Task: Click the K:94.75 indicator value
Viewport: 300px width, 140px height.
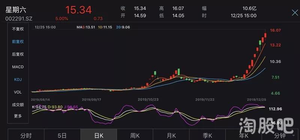Action: coord(39,107)
